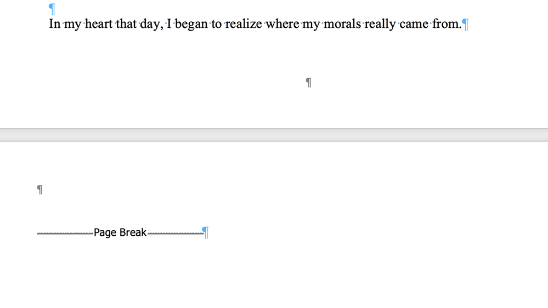548x308 pixels.
Task: Click the blue pilcrow after the Page Break line
Action: [x=206, y=233]
